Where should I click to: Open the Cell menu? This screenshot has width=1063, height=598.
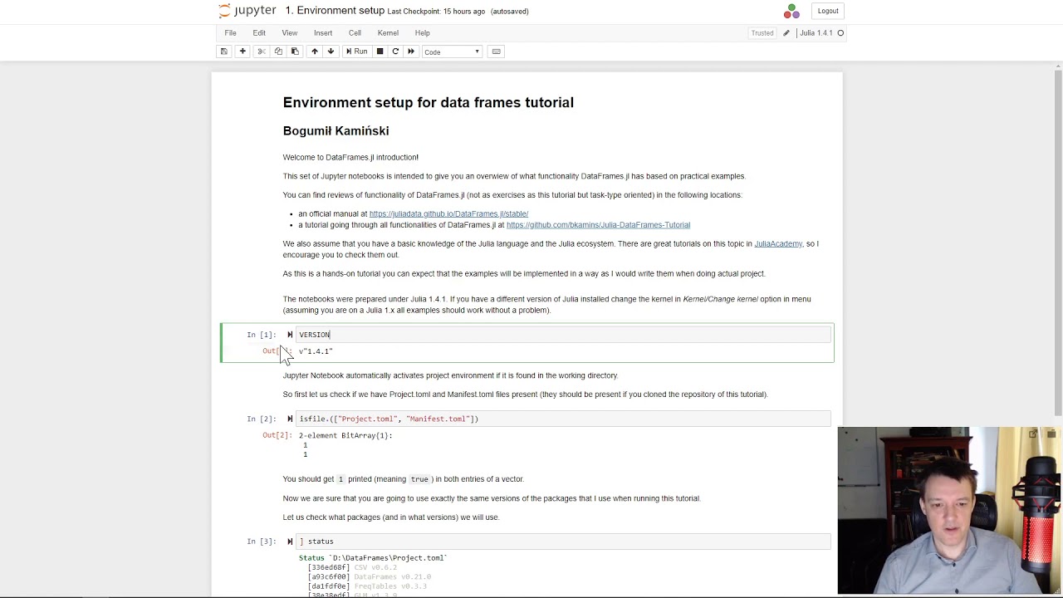tap(355, 33)
